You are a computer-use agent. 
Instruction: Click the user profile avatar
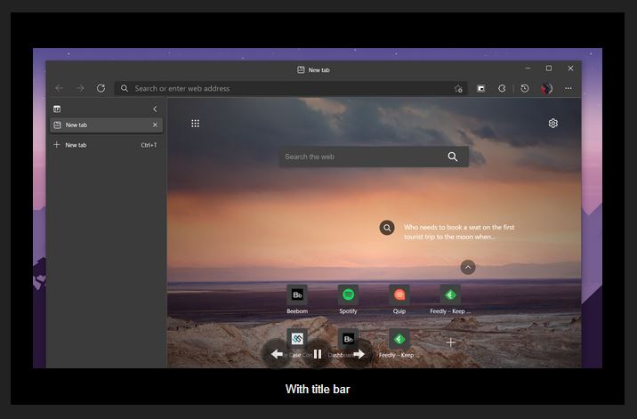(546, 89)
